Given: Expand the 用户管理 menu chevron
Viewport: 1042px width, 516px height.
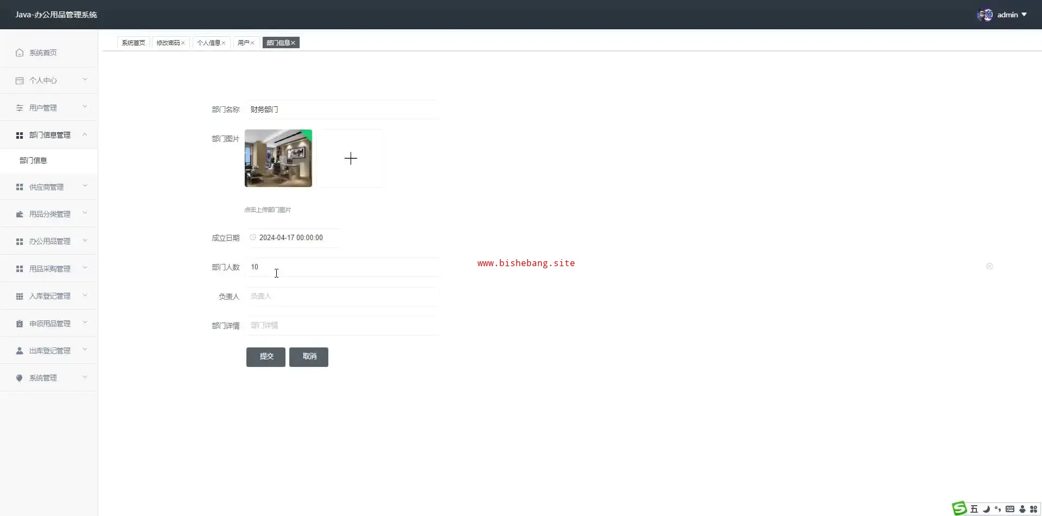Looking at the screenshot, I should click(x=85, y=107).
